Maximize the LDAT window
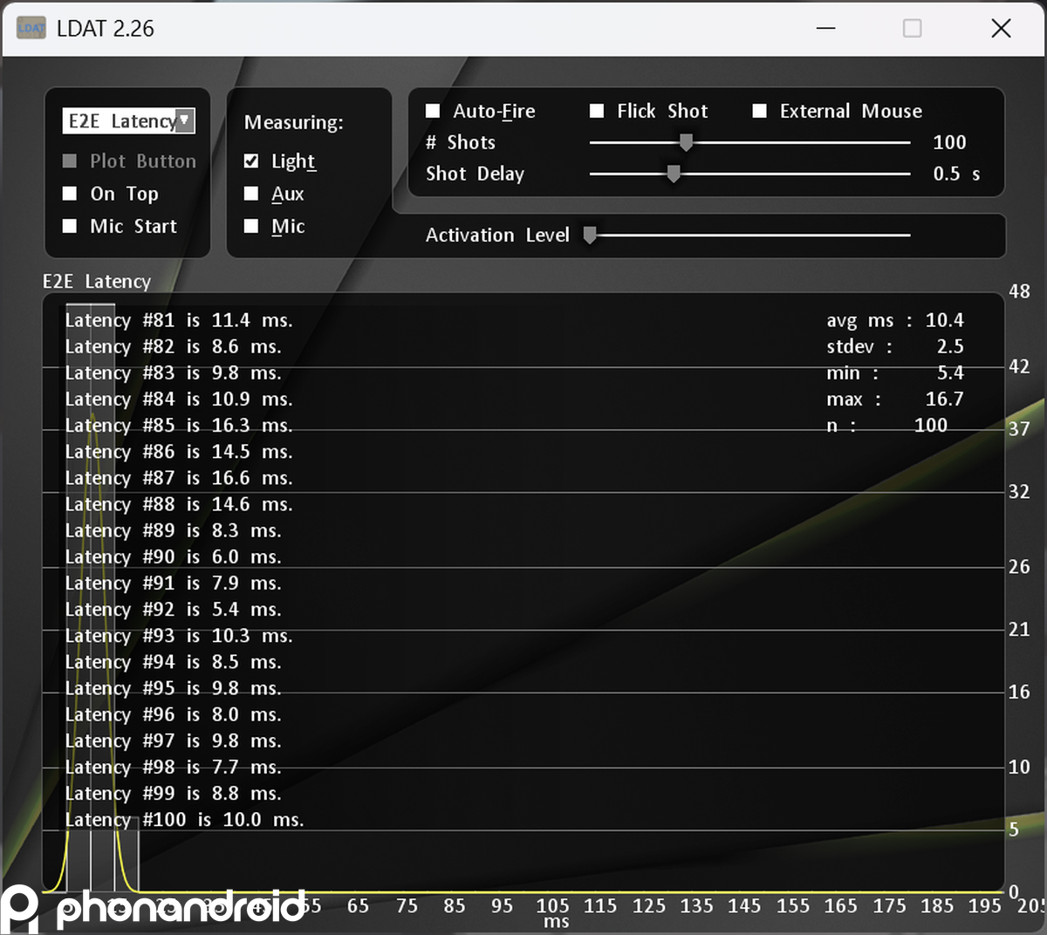The width and height of the screenshot is (1047, 935). coord(913,29)
